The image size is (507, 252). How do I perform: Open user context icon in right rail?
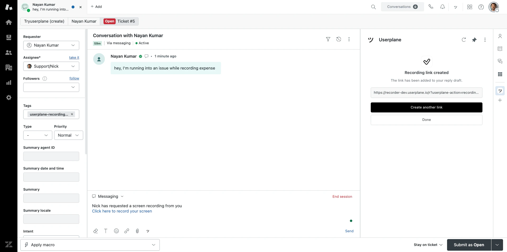pyautogui.click(x=500, y=36)
